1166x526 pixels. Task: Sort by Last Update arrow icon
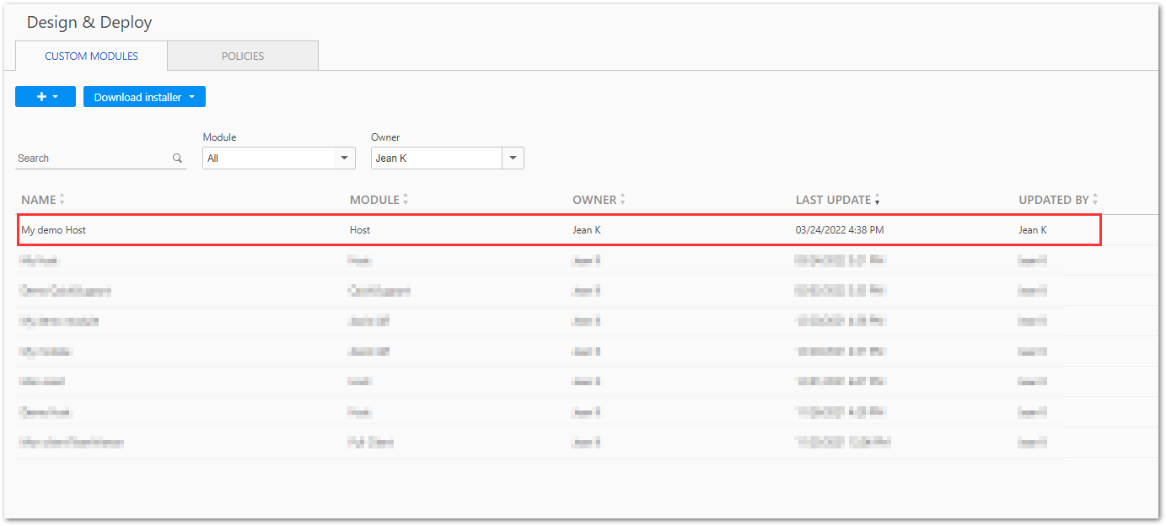click(878, 201)
